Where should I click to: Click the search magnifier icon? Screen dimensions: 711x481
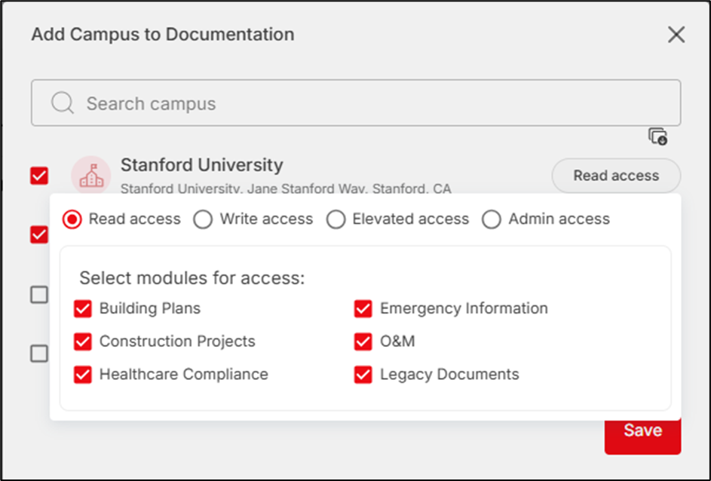click(63, 103)
